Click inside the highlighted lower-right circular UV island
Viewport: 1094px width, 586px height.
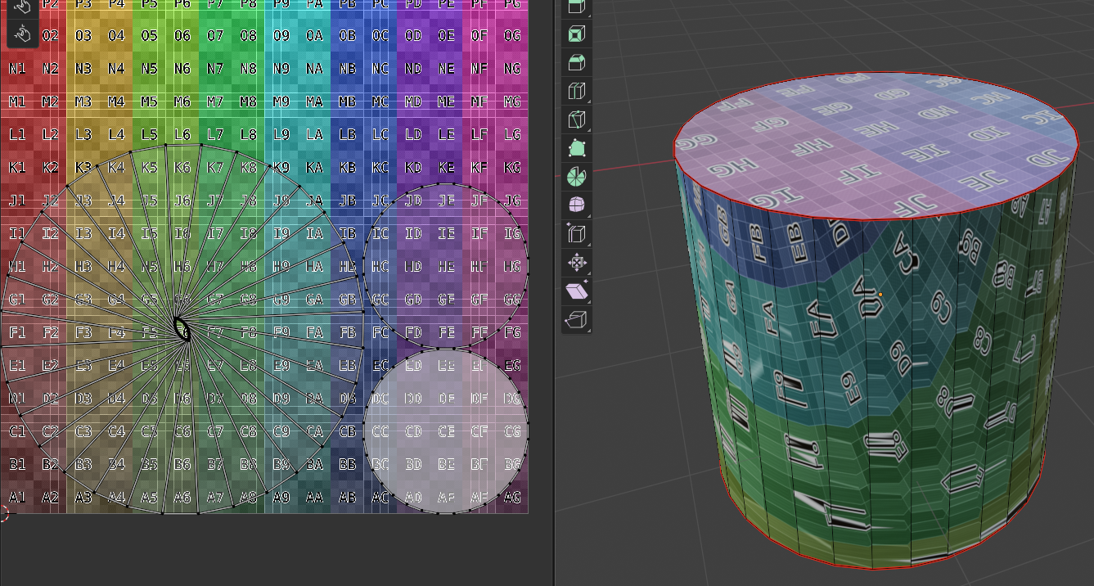pyautogui.click(x=446, y=431)
